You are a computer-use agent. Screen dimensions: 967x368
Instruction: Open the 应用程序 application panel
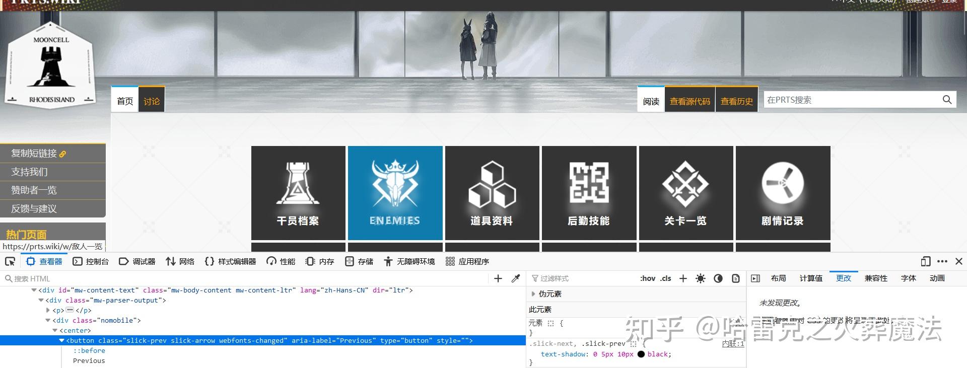[x=467, y=261]
